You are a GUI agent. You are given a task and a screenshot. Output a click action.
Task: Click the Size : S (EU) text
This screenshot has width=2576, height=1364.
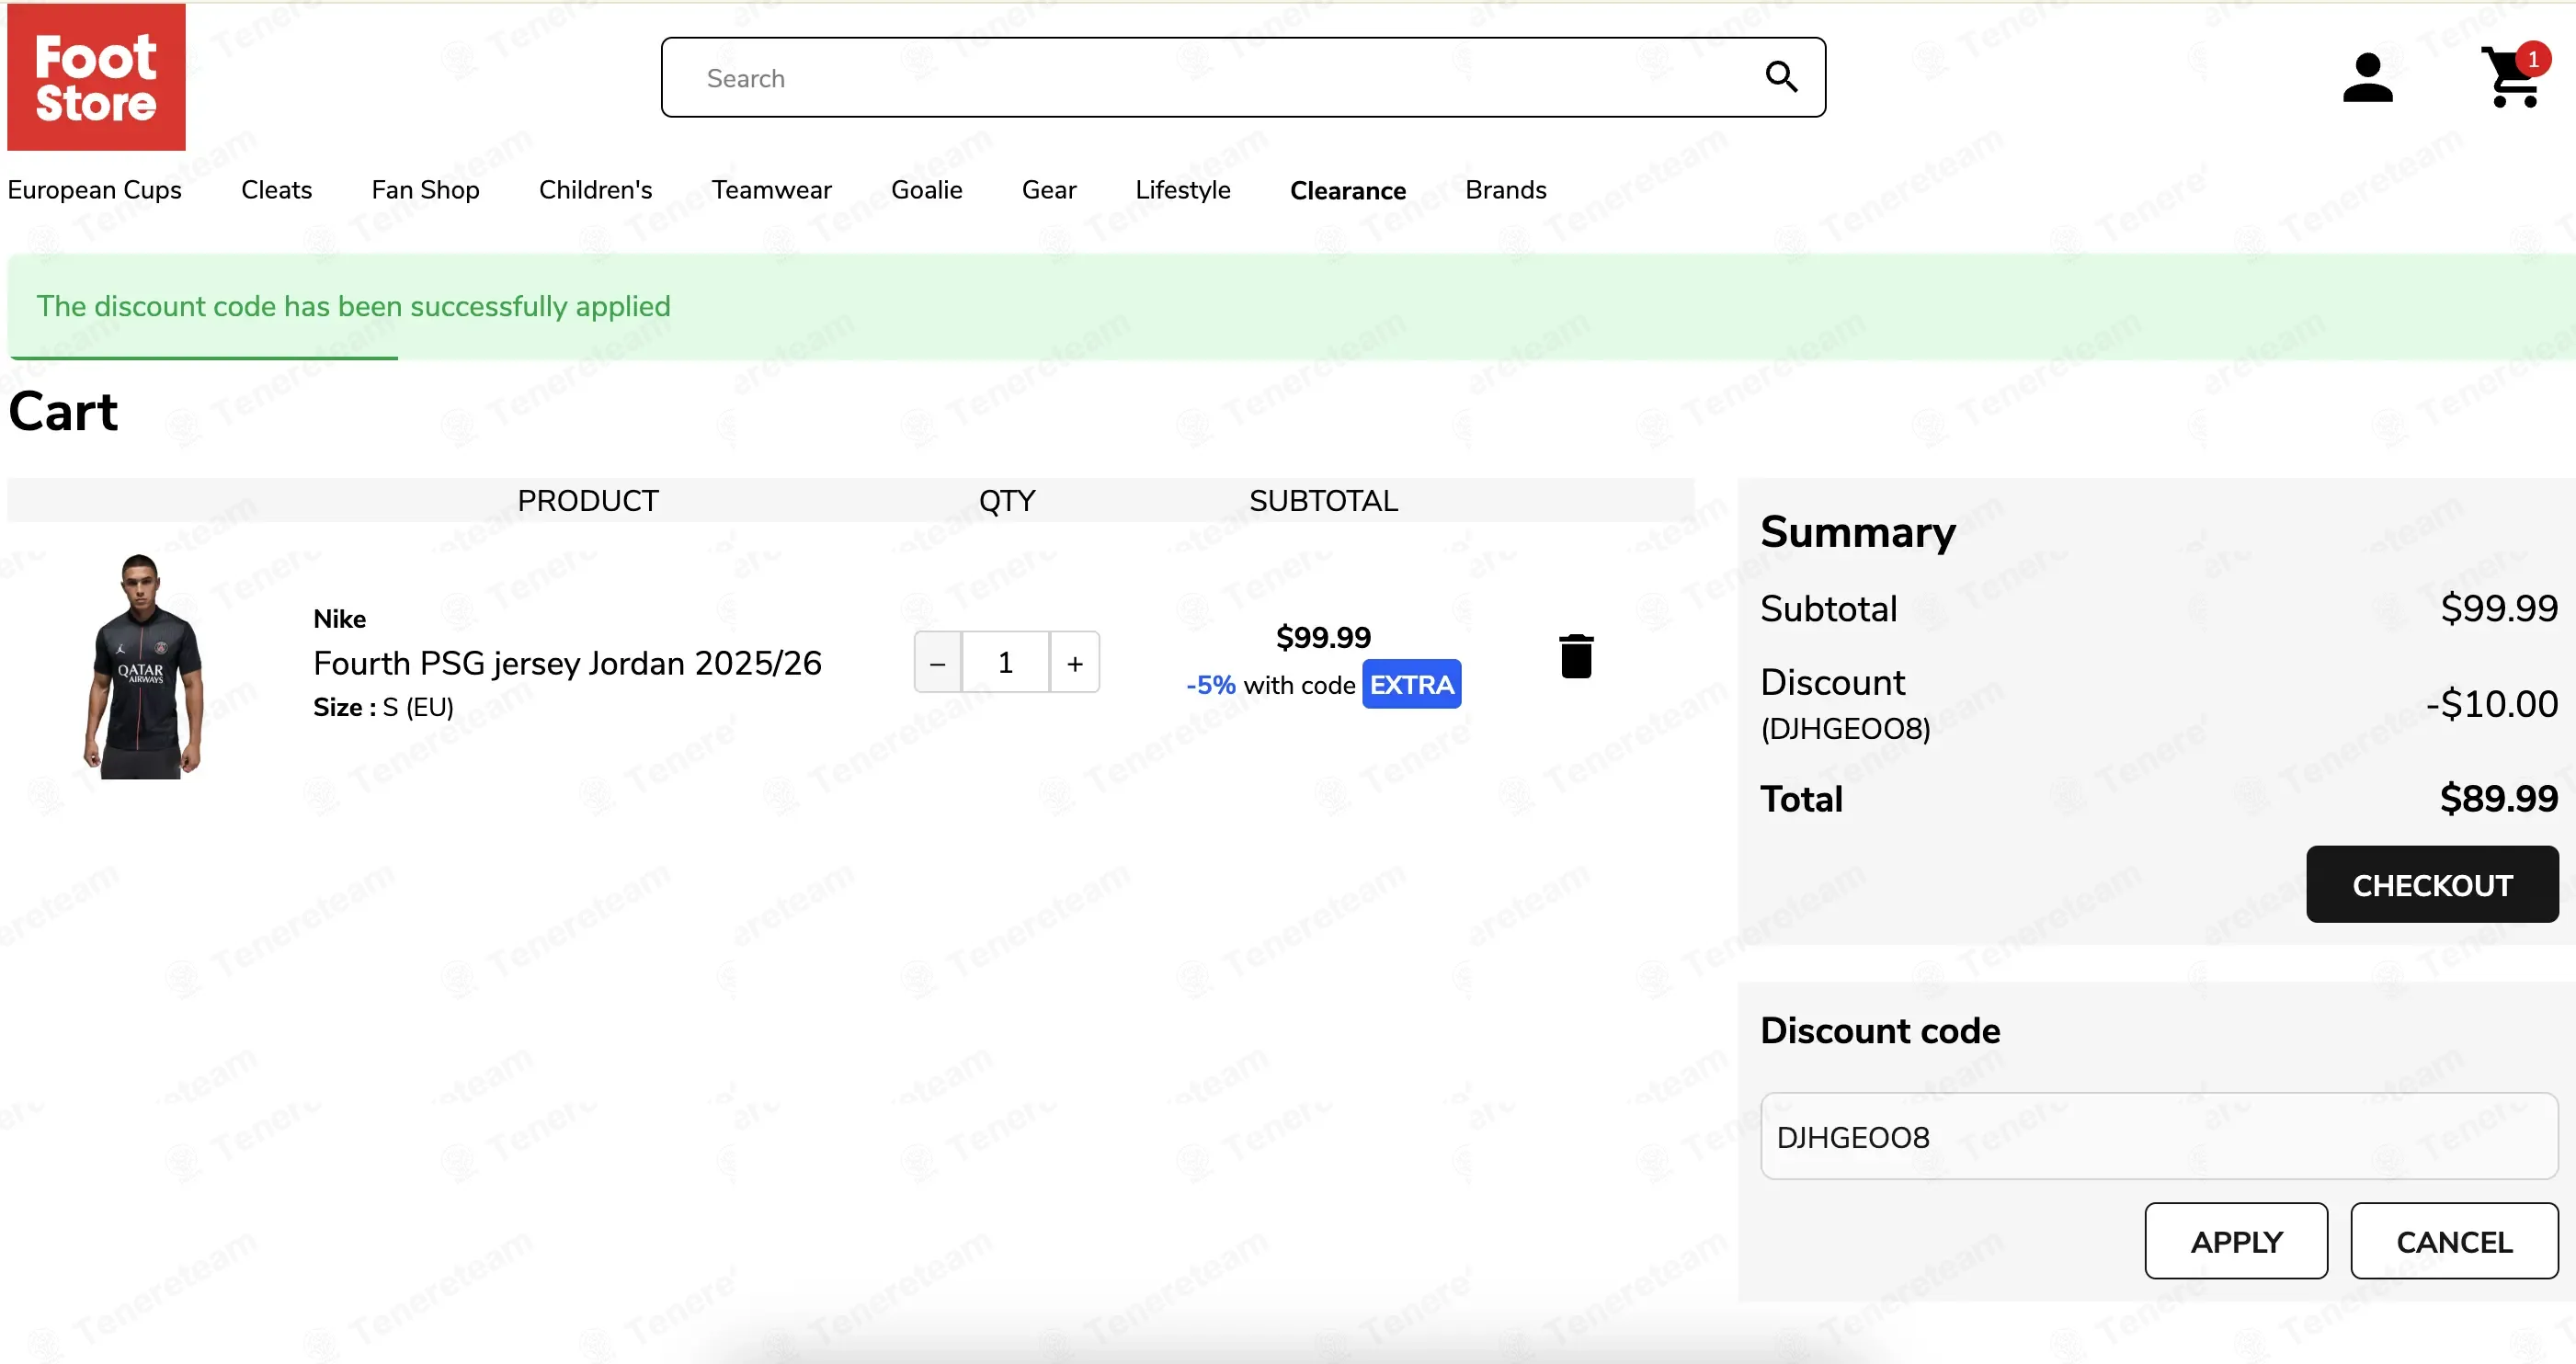[384, 707]
